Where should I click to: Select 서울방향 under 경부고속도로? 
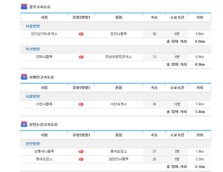pyautogui.click(x=33, y=26)
